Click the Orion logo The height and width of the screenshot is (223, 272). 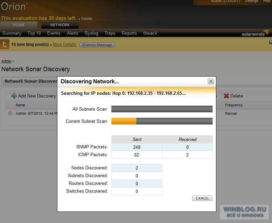14,7
